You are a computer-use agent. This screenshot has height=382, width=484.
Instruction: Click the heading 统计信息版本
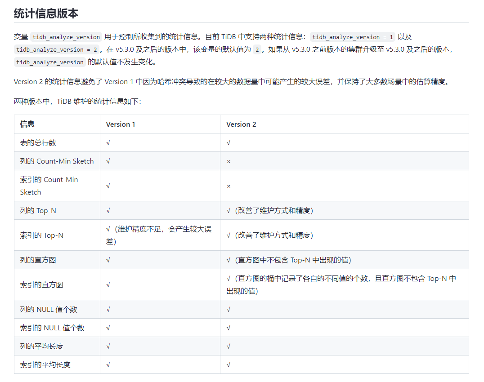[46, 13]
